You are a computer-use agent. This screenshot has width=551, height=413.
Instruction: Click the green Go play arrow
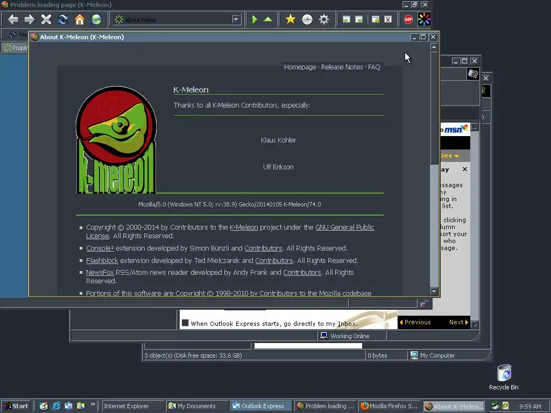click(255, 19)
